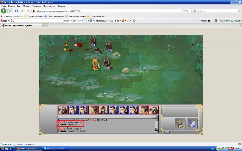Send the chat message with arrow button
This screenshot has height=151, width=242.
click(x=155, y=117)
